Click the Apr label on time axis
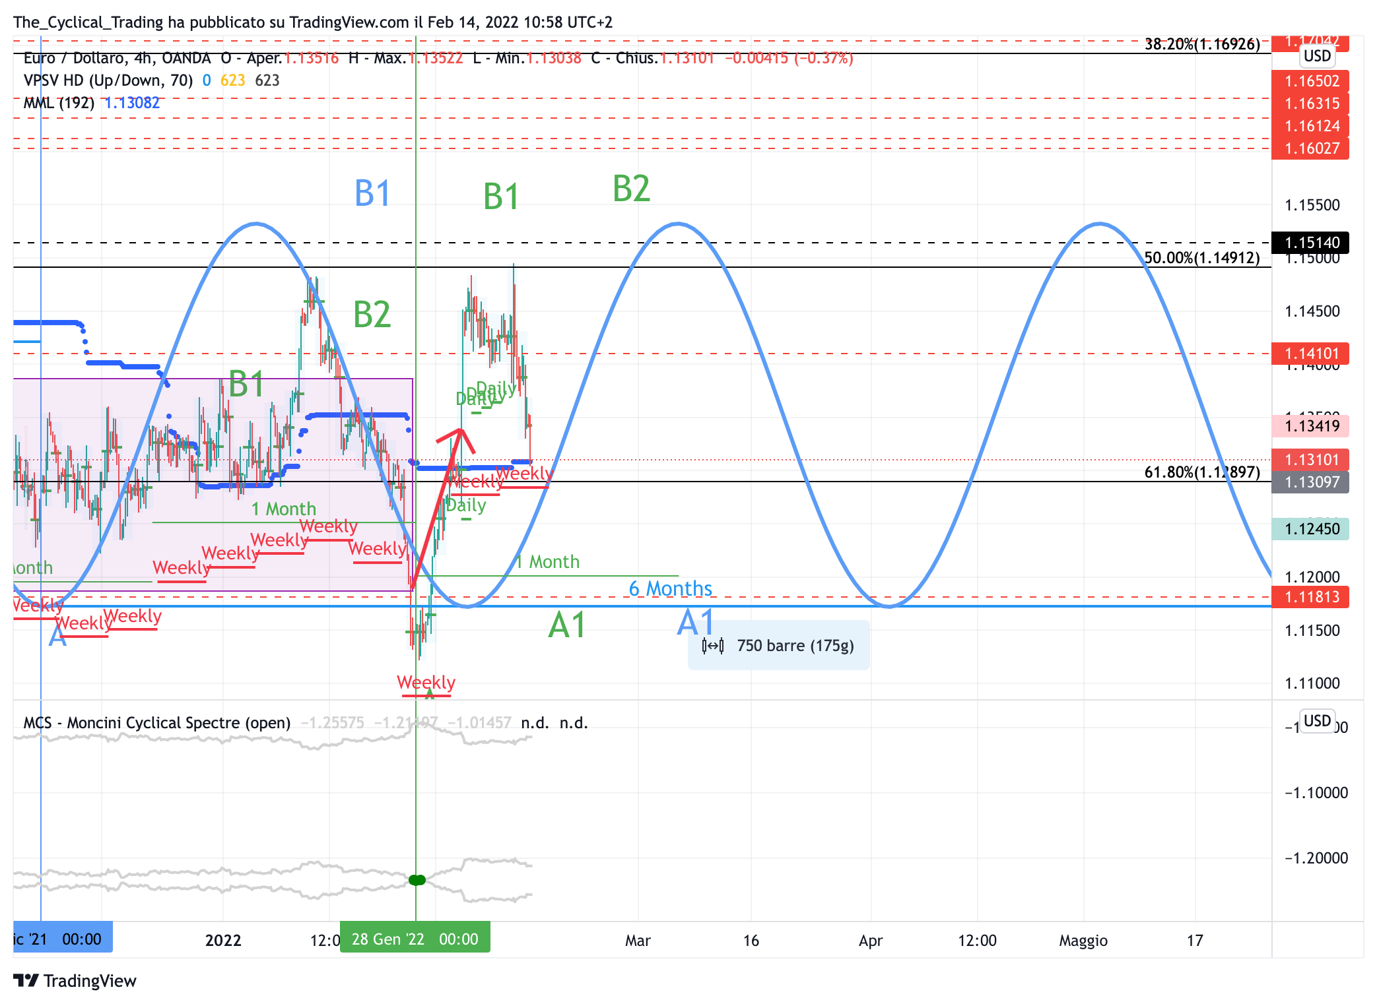Viewport: 1377px width, 1004px height. tap(871, 941)
